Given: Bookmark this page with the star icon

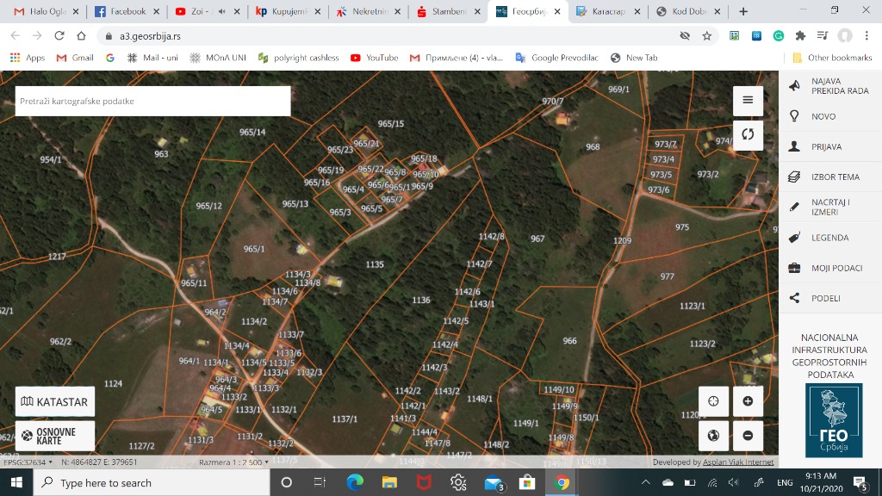Looking at the screenshot, I should click(x=707, y=36).
